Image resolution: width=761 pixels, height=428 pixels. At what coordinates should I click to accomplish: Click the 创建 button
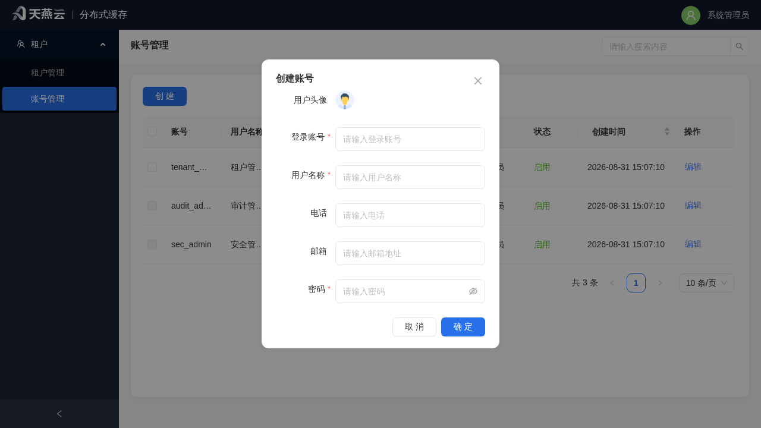click(x=165, y=96)
